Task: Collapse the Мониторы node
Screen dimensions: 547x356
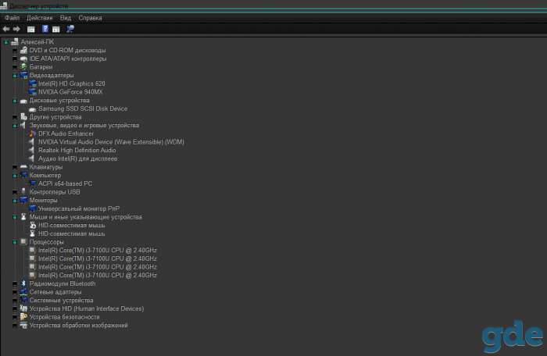Action: (15, 201)
